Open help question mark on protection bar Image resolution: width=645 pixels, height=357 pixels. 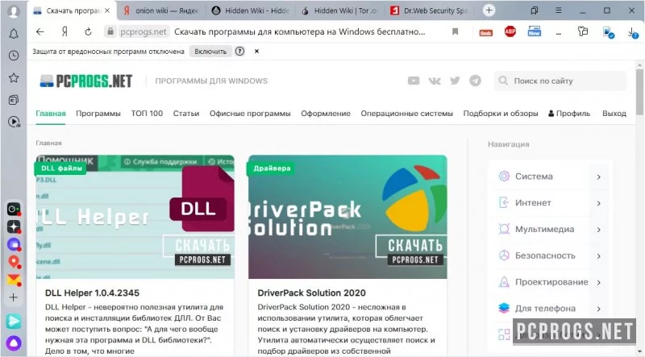239,52
